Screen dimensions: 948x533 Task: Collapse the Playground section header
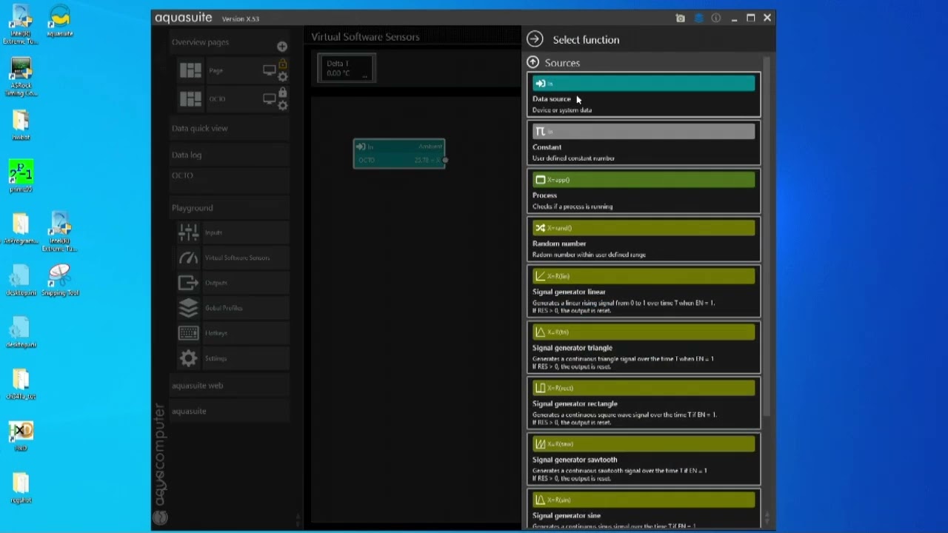(230, 208)
